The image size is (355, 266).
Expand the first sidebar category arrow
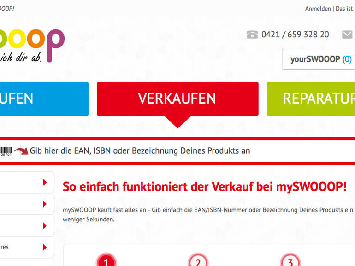coord(45,182)
